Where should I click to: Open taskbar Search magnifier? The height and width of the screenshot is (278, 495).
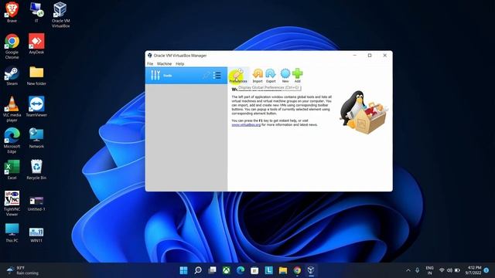point(198,270)
